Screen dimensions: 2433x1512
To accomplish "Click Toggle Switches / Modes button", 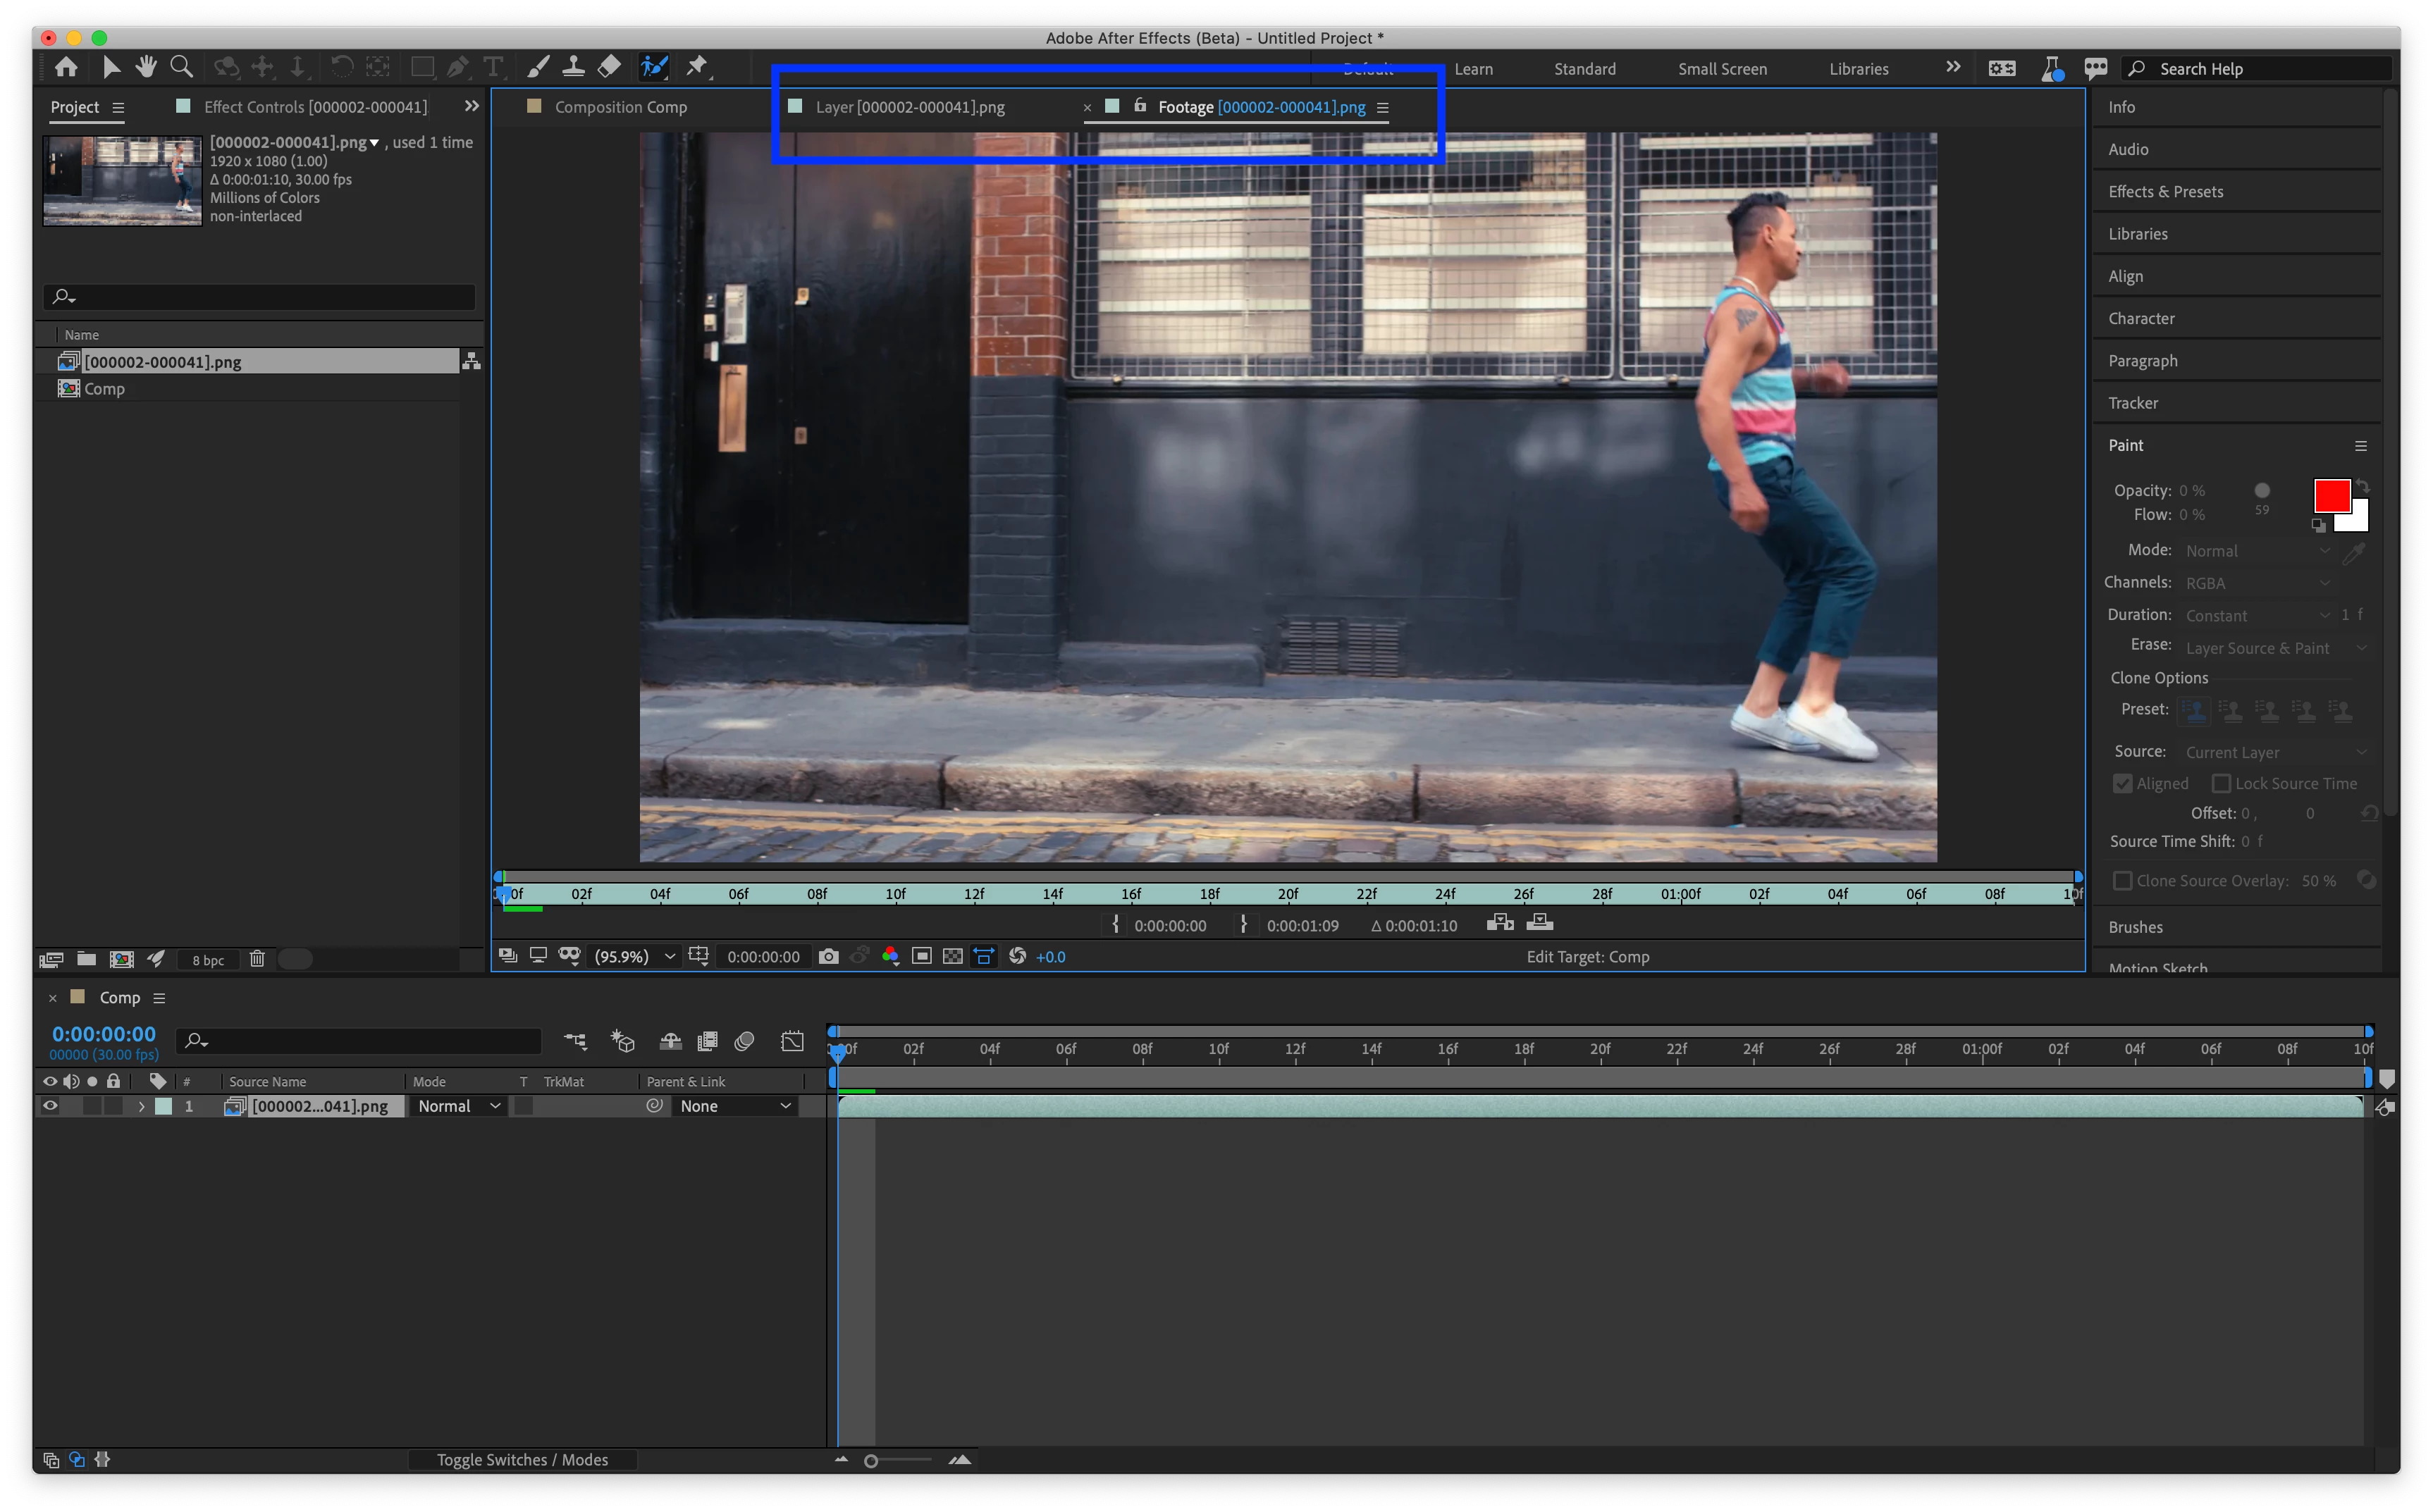I will pyautogui.click(x=522, y=1459).
